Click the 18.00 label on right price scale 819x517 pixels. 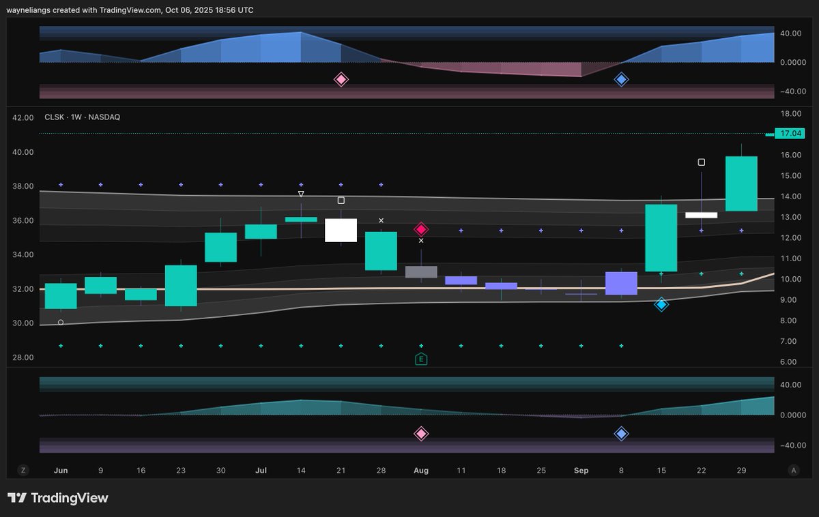click(x=791, y=113)
